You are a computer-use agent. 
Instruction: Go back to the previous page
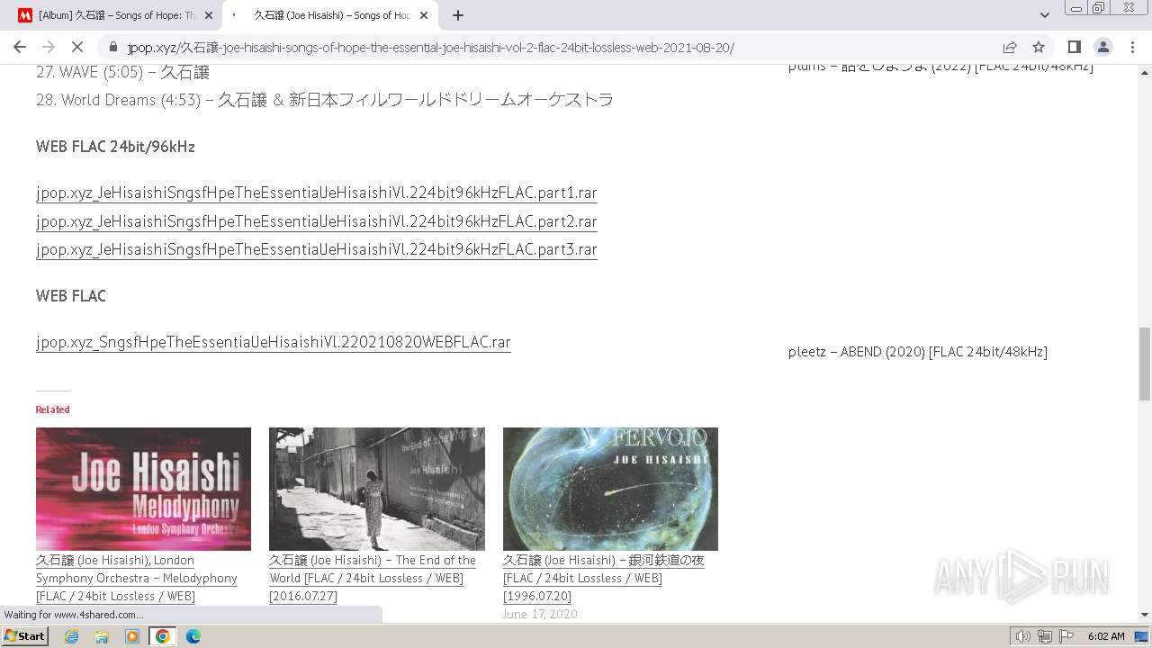pyautogui.click(x=20, y=47)
